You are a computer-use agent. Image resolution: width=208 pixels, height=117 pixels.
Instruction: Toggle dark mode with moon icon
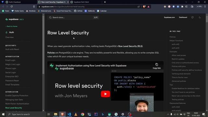[200, 17]
